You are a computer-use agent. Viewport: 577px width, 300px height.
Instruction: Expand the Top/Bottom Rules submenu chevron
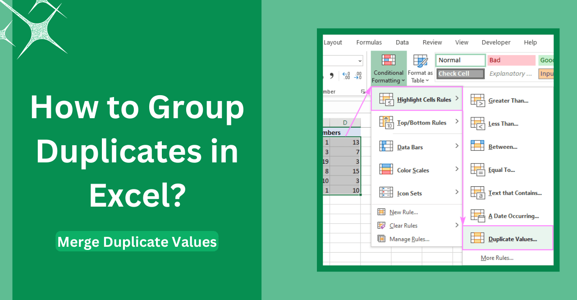click(457, 122)
